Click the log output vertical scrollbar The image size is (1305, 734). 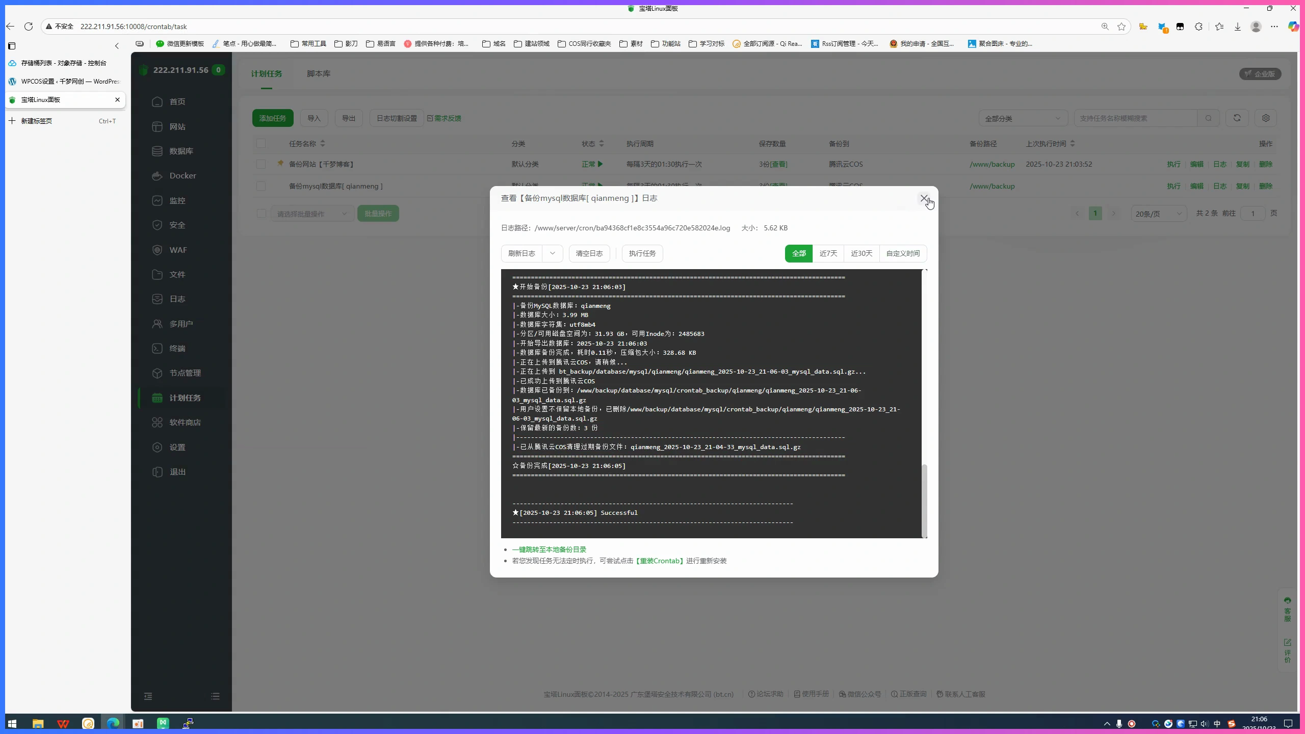(x=924, y=501)
